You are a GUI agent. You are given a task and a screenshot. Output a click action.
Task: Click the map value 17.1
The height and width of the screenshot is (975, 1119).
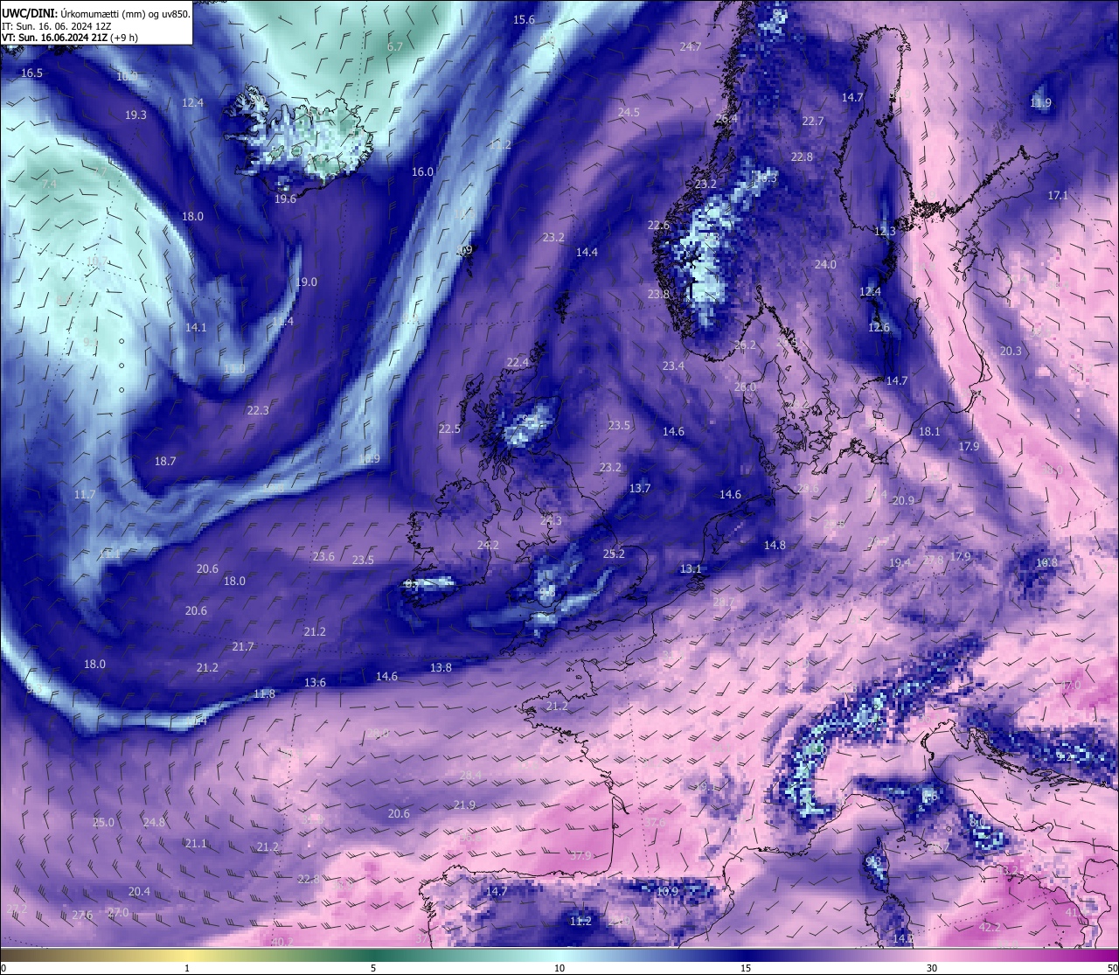coord(1058,196)
